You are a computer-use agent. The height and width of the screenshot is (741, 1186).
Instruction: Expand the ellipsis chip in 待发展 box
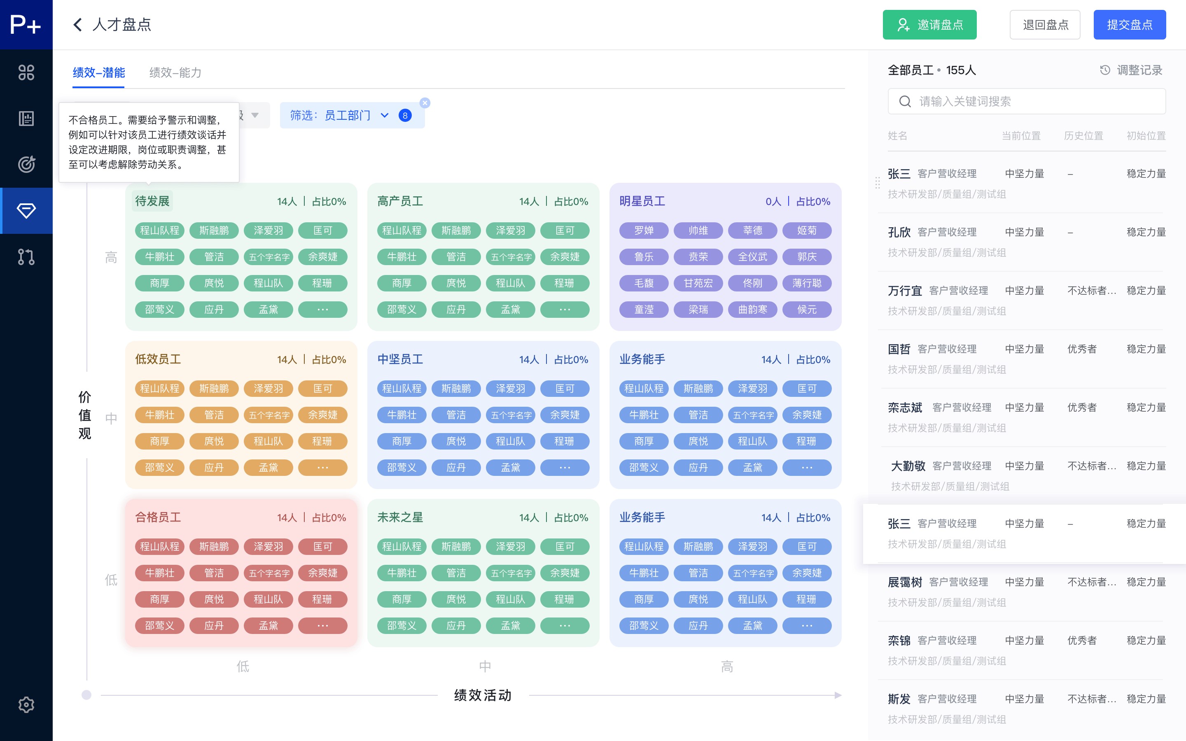pos(322,310)
